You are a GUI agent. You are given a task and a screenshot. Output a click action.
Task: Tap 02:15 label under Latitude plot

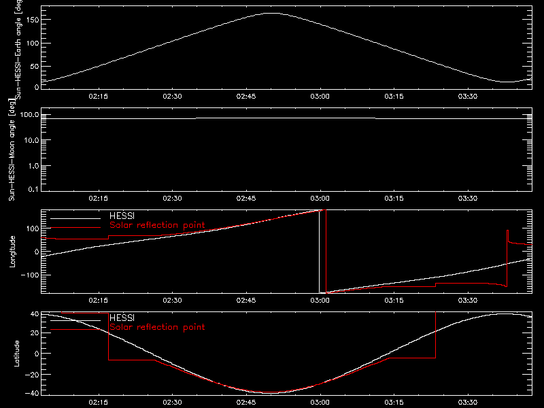pos(98,402)
